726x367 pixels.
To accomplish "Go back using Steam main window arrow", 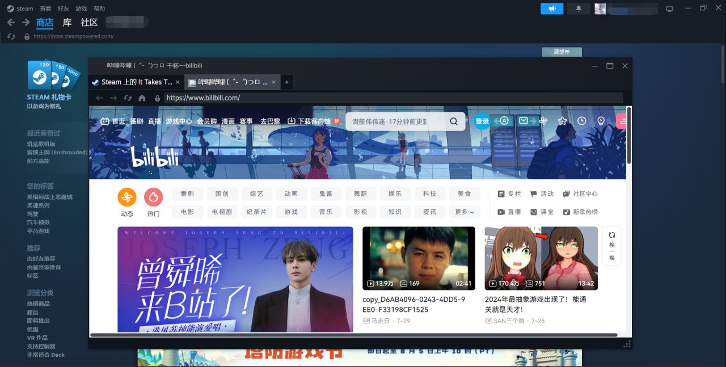I will 11,22.
